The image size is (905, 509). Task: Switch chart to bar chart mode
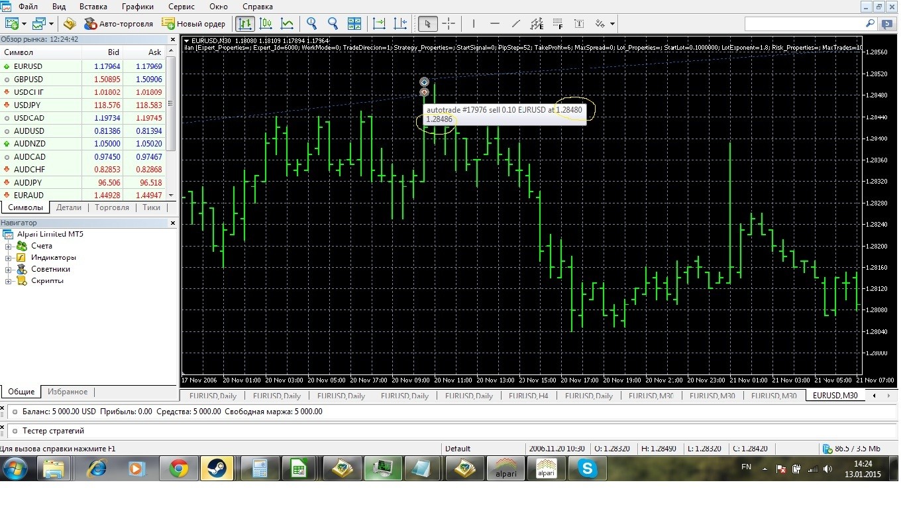coord(245,24)
